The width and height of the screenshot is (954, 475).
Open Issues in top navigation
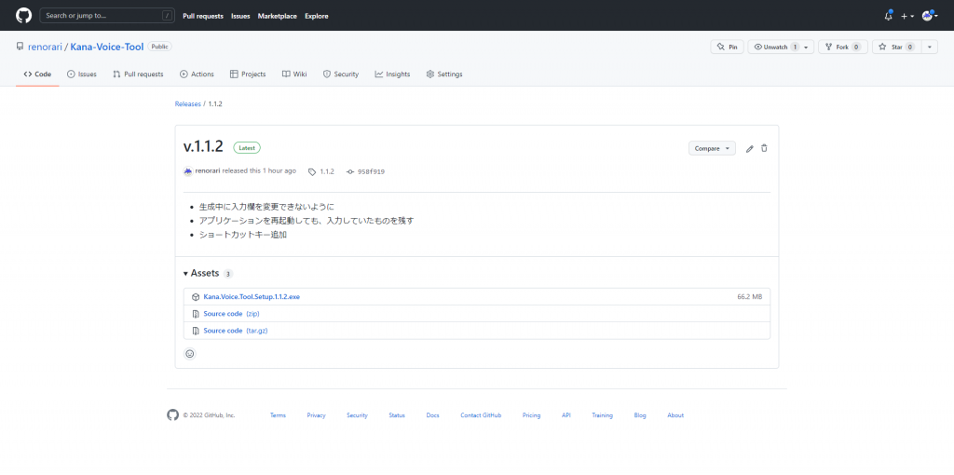click(x=240, y=16)
